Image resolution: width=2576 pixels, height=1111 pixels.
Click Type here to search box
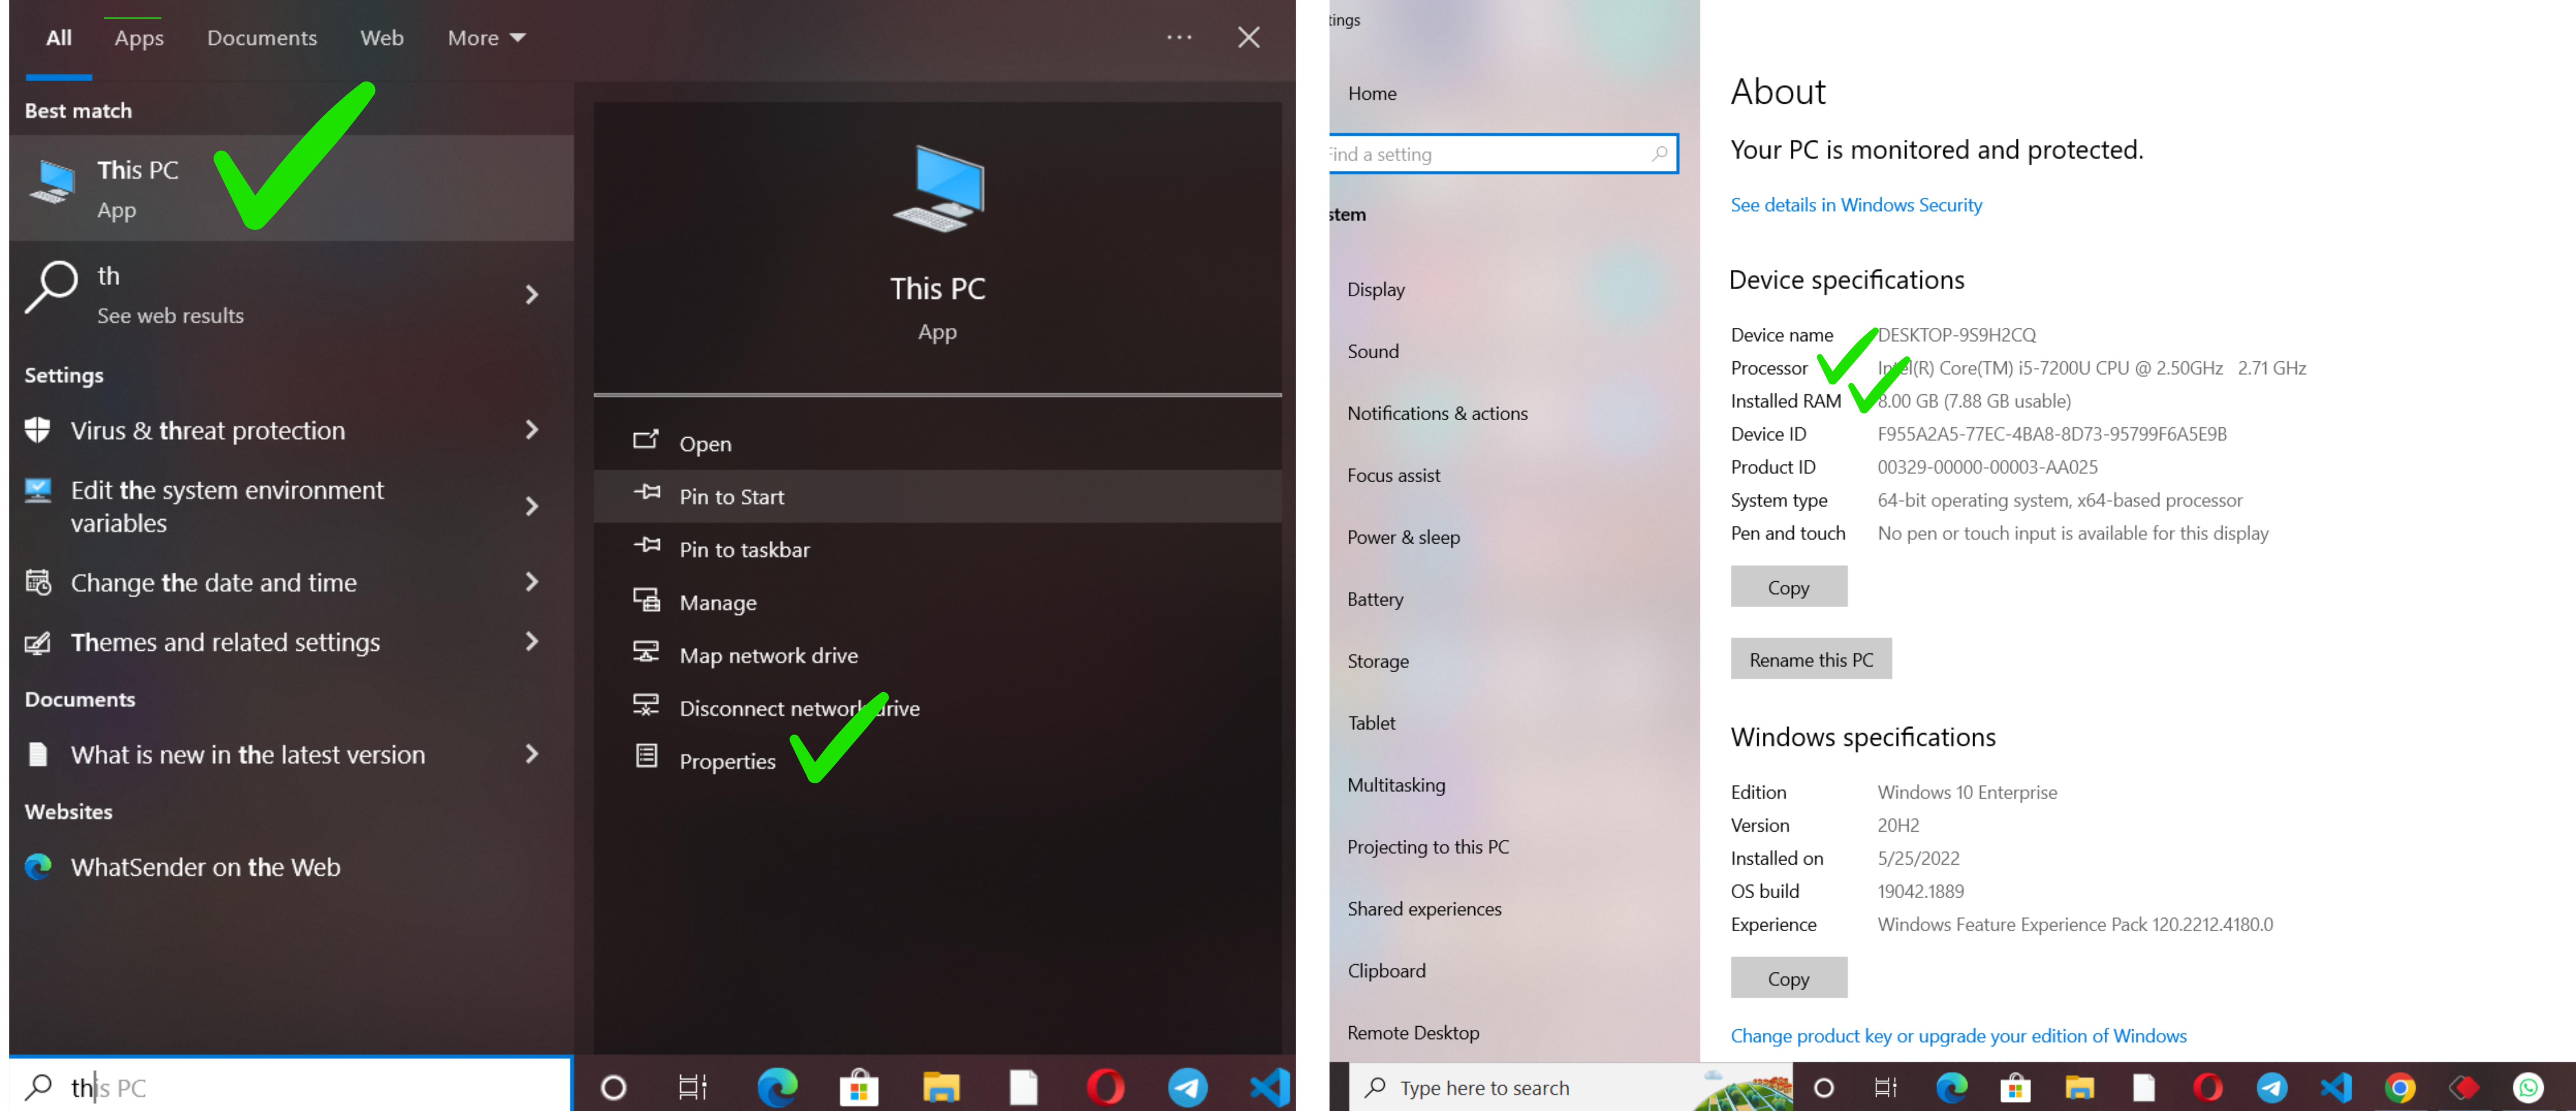(x=1571, y=1087)
